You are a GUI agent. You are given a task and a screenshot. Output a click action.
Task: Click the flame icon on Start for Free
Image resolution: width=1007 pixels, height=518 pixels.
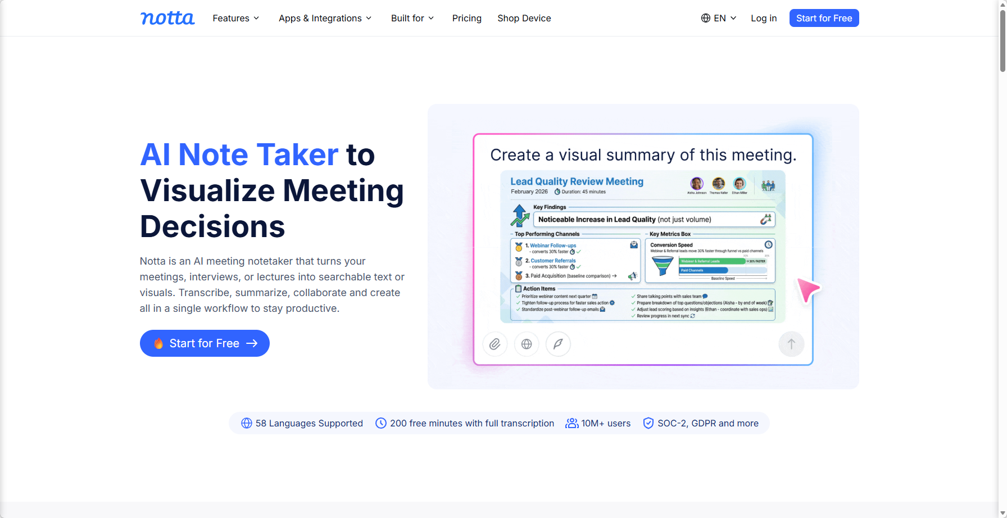(x=158, y=343)
